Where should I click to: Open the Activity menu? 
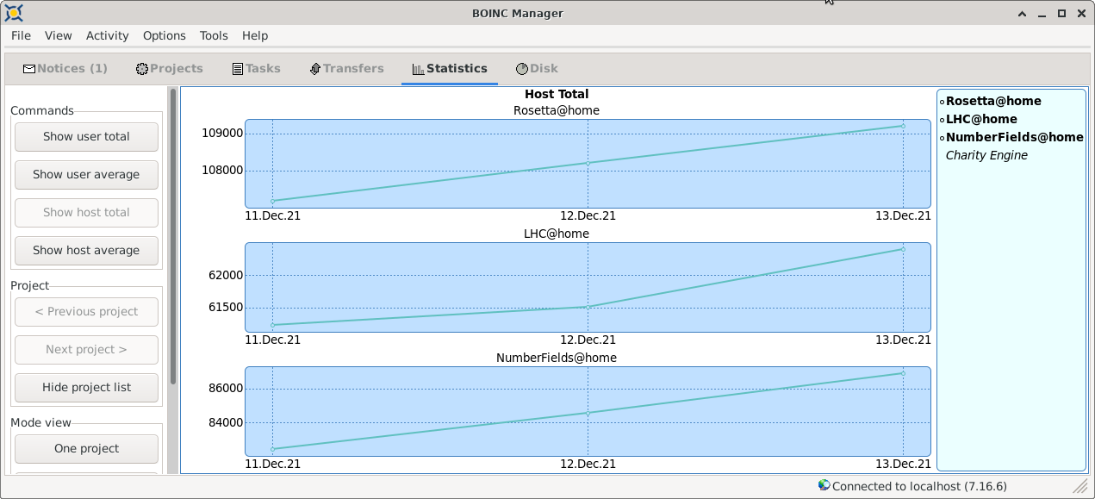click(108, 35)
